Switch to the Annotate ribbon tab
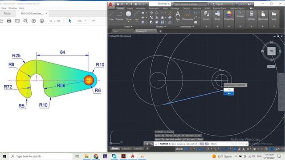 click(141, 8)
